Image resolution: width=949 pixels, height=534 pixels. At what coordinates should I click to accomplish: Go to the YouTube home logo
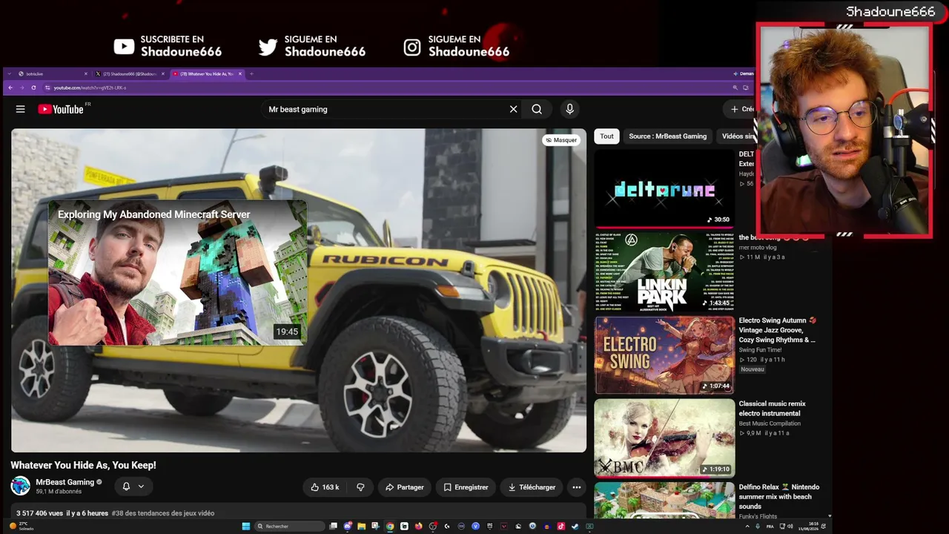61,109
